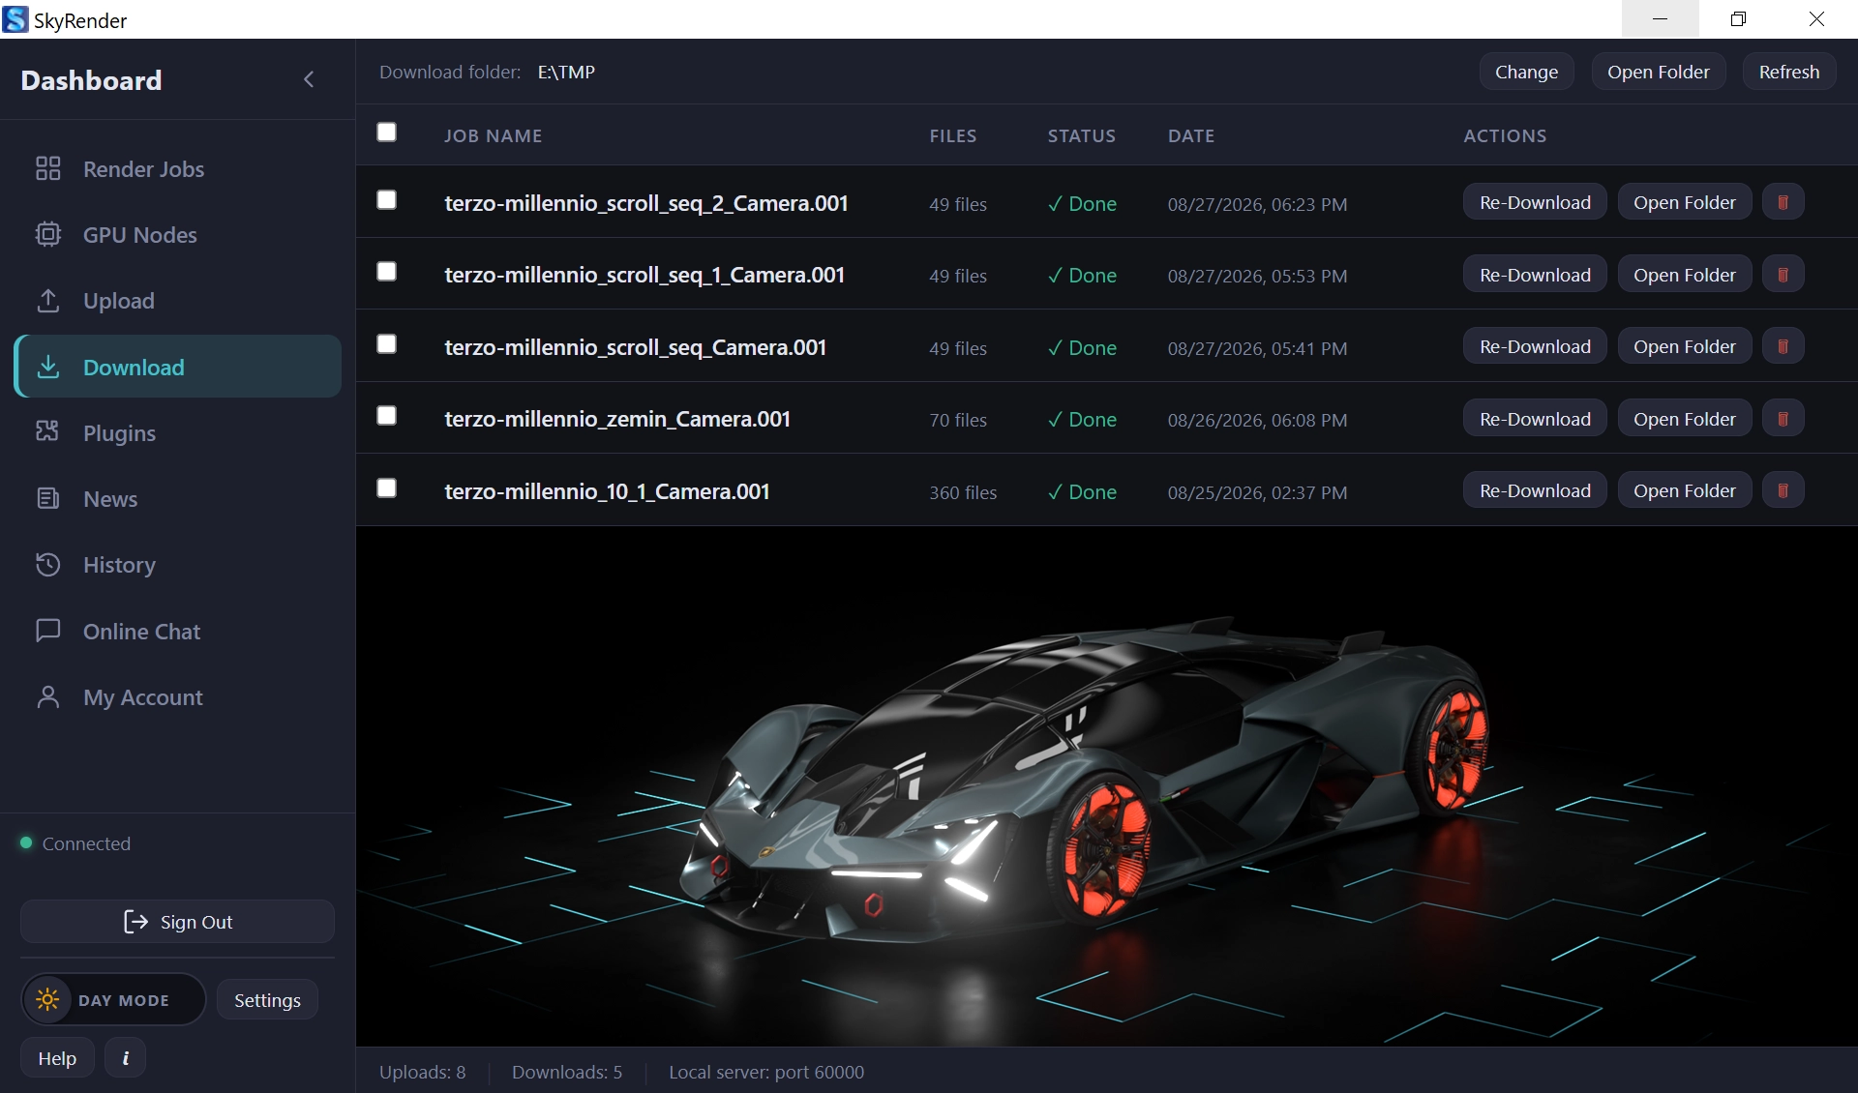
Task: Open GPU Nodes section
Action: (177, 235)
